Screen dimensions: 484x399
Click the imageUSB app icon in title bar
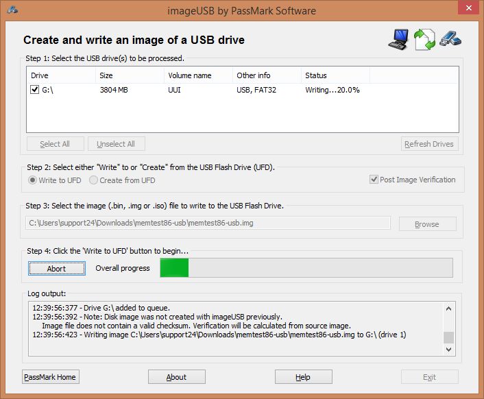click(x=12, y=10)
